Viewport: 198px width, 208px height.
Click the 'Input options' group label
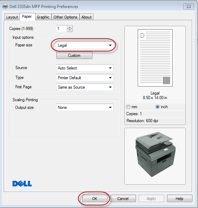[23, 37]
